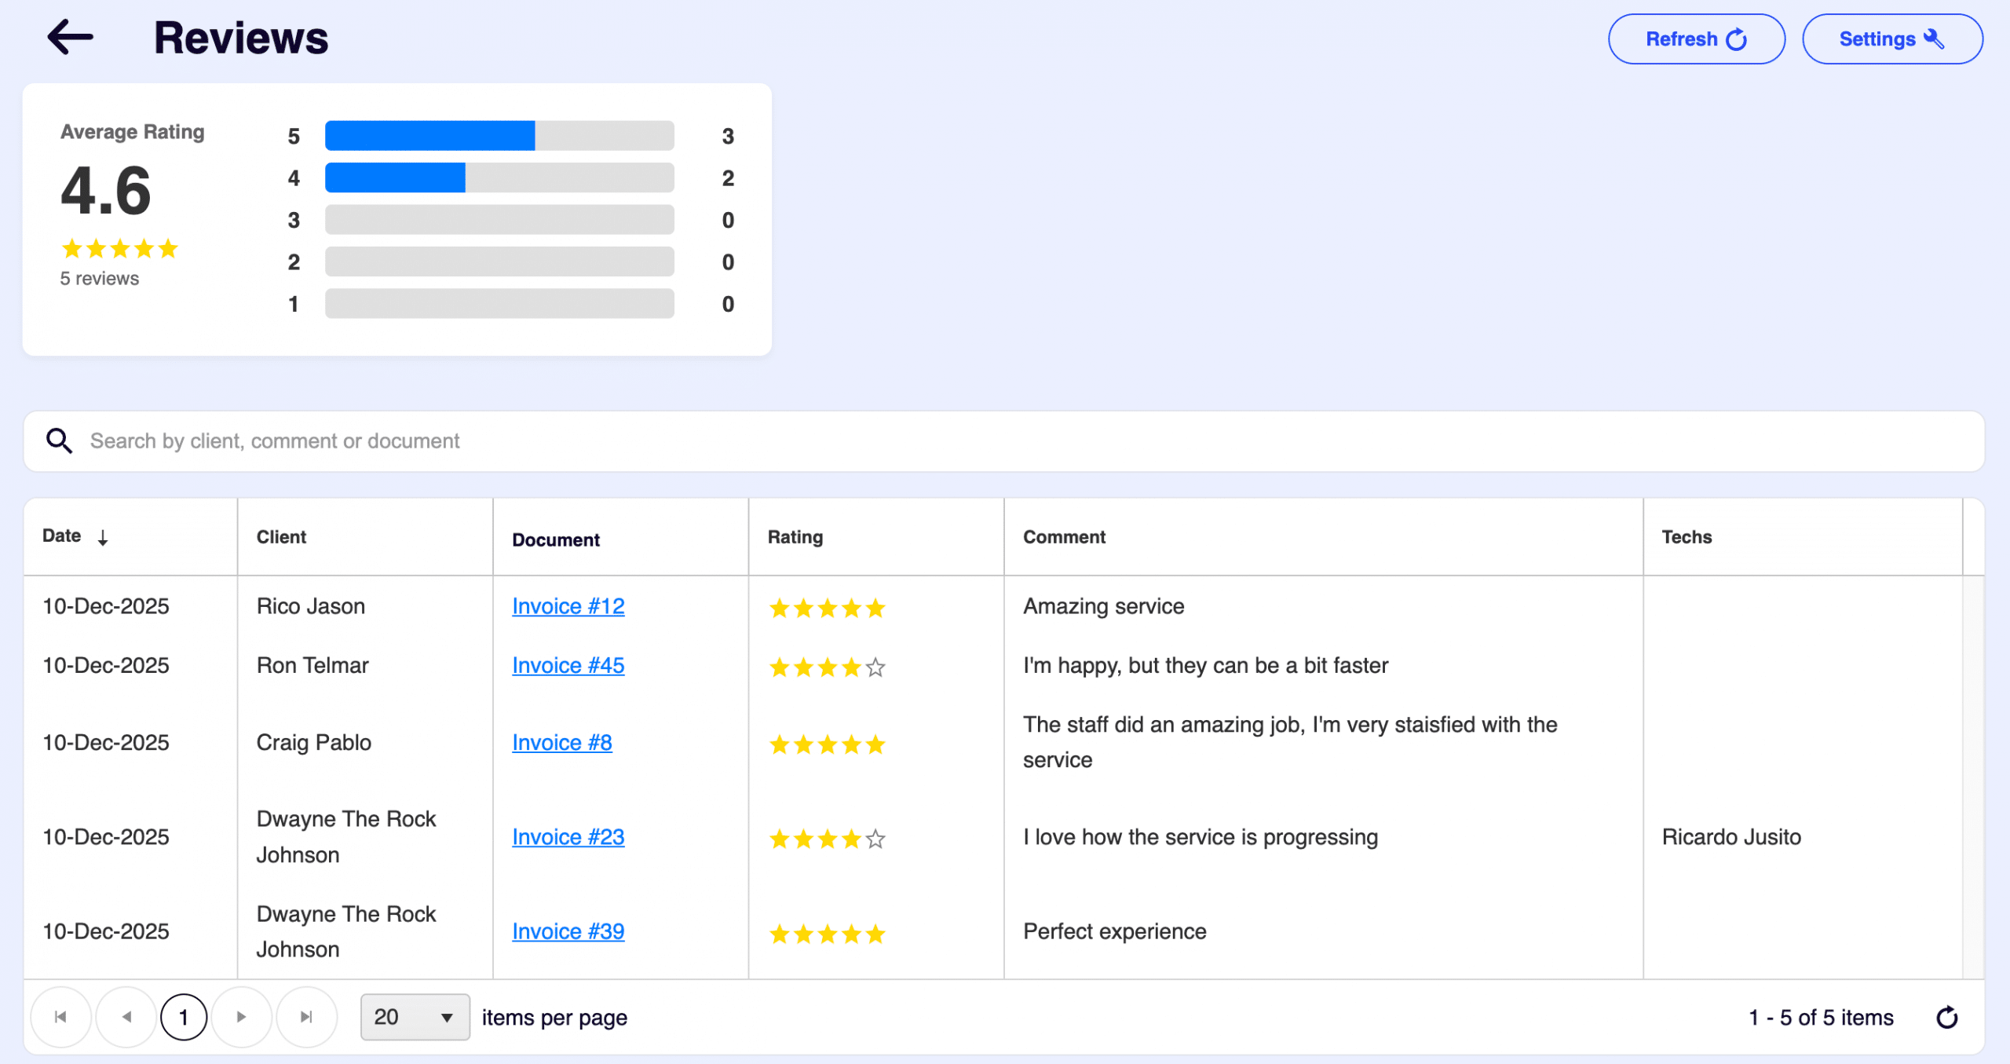Open Invoice #23 link
Screen dimensions: 2010x1064
point(568,837)
